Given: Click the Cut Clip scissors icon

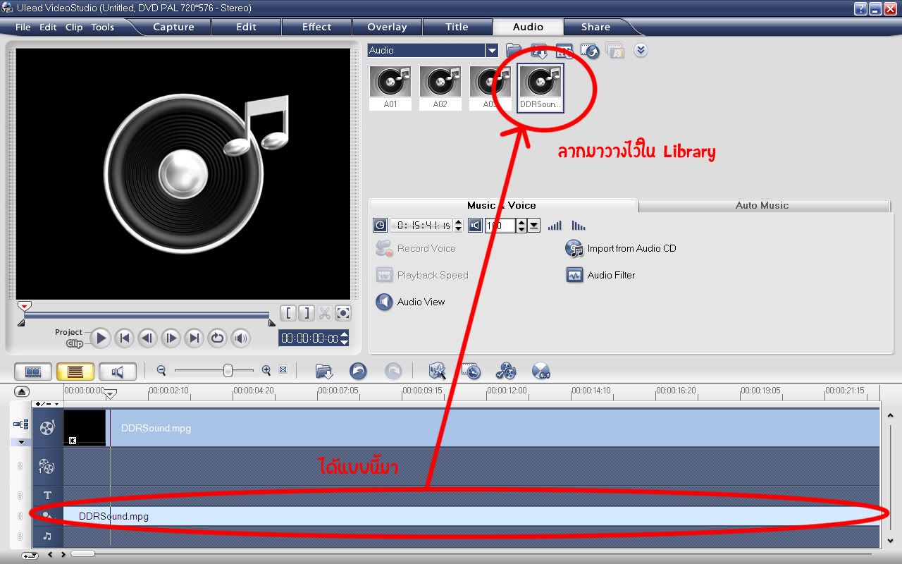Looking at the screenshot, I should click(325, 313).
